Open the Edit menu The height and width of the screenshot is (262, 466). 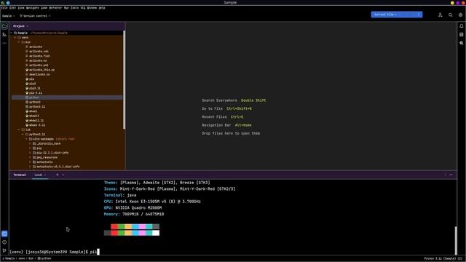tap(12, 8)
